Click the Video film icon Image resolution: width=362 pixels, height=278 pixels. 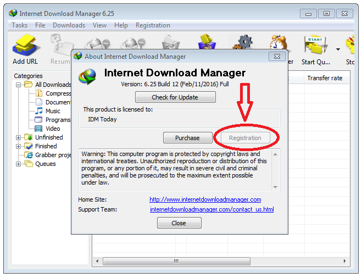point(38,129)
